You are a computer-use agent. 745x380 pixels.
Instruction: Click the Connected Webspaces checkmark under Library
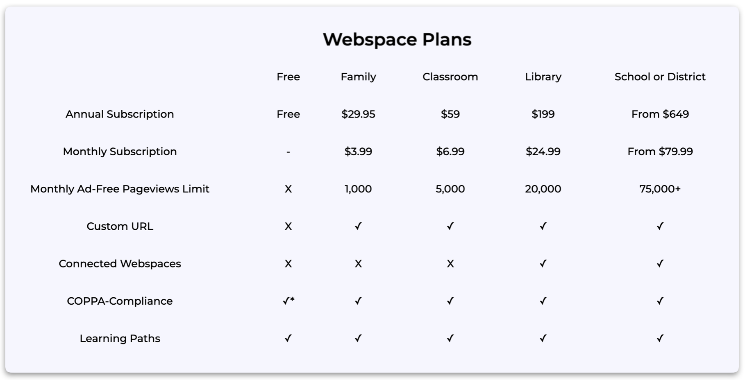point(543,263)
